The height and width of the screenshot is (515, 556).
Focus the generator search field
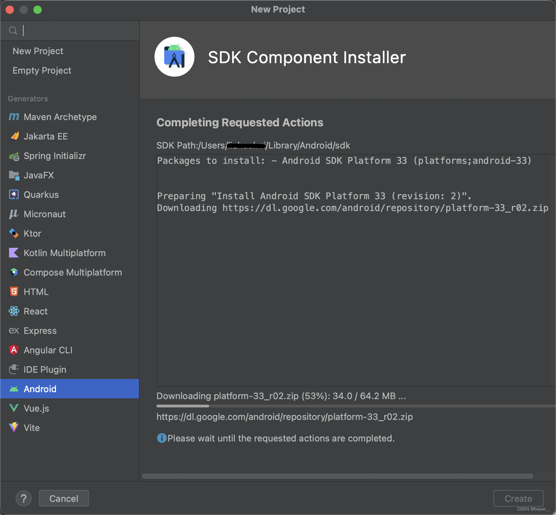point(69,31)
